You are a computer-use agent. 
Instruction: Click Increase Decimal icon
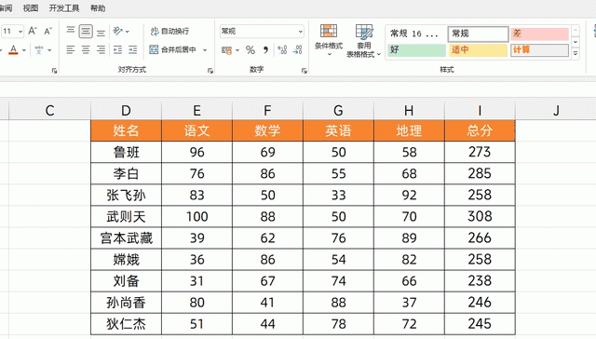pos(282,49)
